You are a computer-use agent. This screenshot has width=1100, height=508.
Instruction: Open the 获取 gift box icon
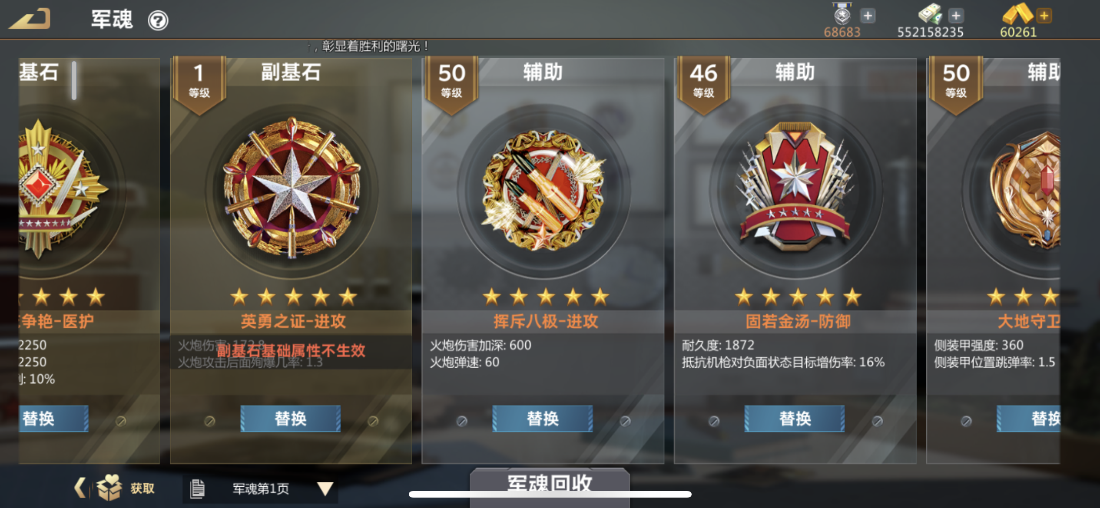[x=109, y=488]
